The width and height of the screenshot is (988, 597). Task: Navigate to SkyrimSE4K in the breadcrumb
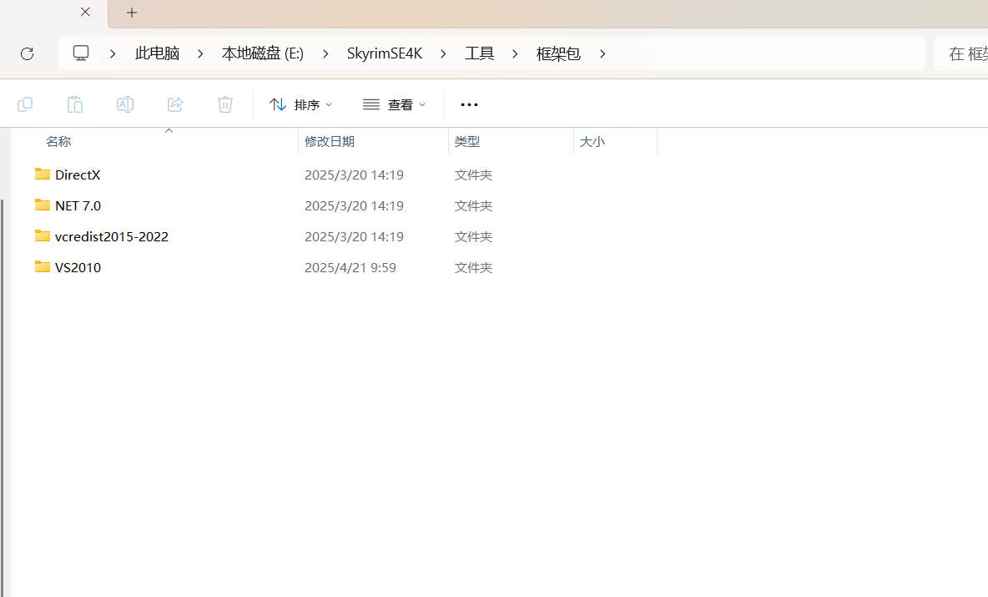(385, 53)
